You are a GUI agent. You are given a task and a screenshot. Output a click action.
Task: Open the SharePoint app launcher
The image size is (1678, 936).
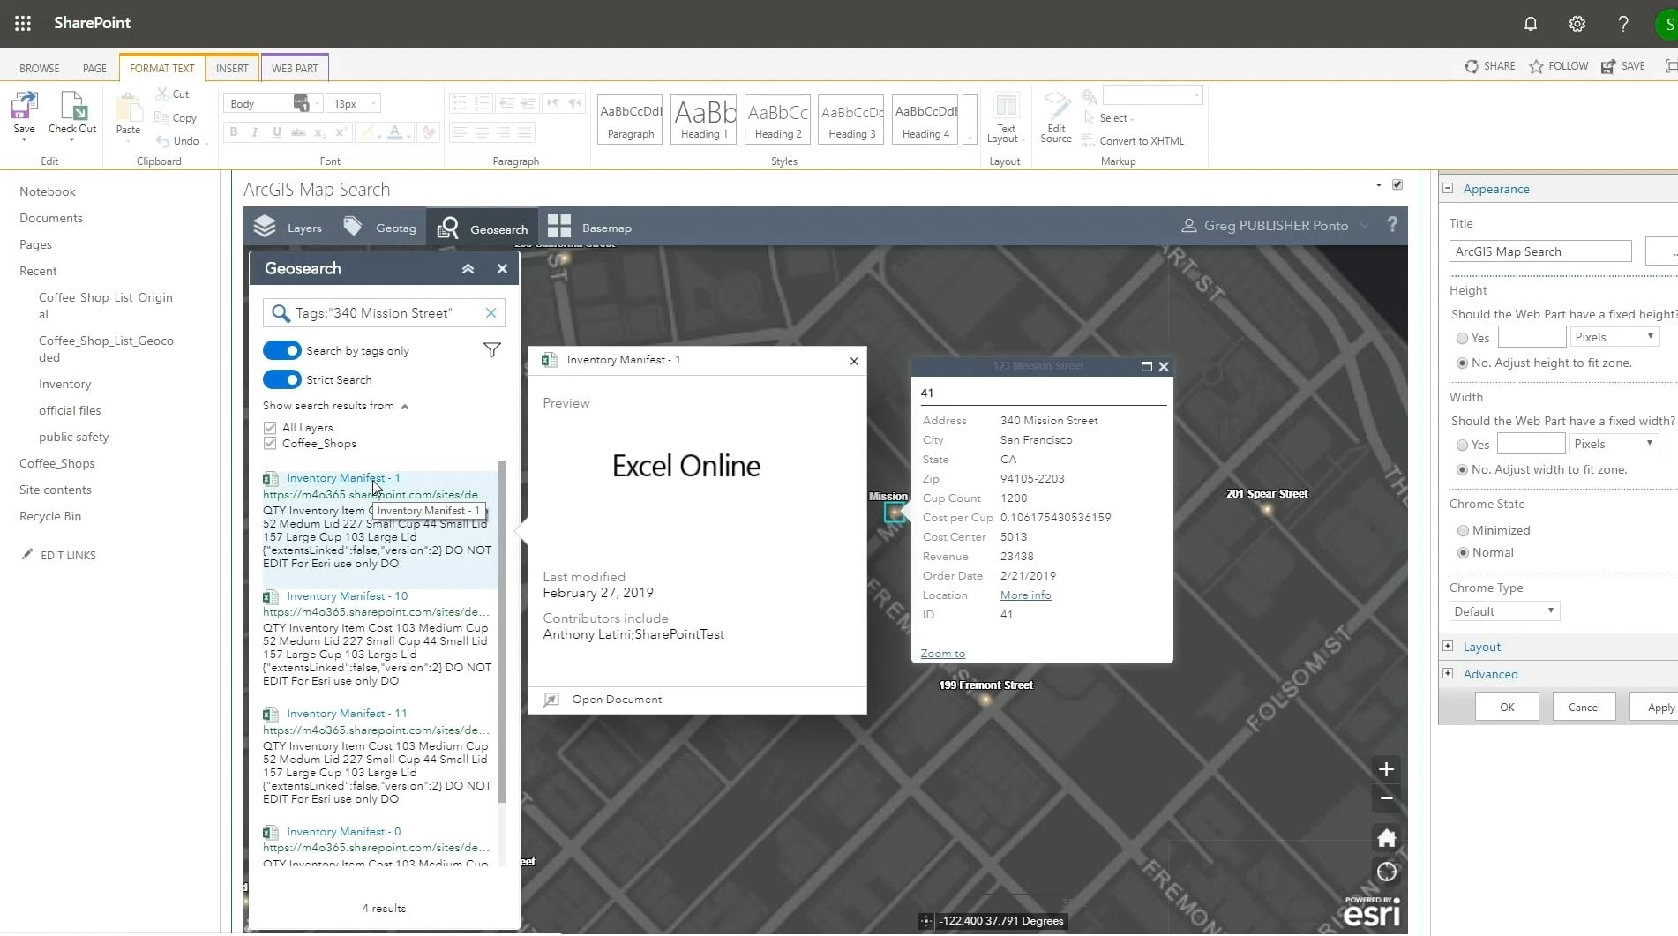click(x=23, y=23)
